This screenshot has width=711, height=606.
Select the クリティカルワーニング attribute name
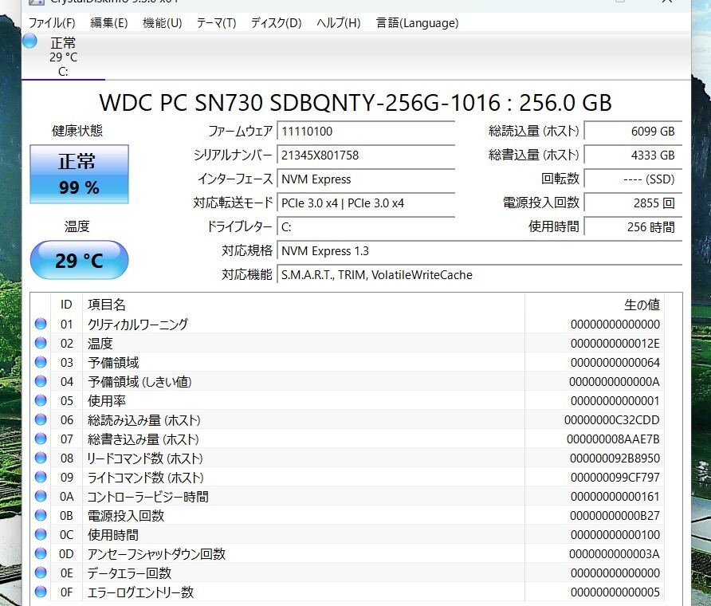pyautogui.click(x=137, y=325)
